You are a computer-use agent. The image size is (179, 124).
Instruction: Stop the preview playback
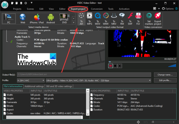(x=115, y=66)
